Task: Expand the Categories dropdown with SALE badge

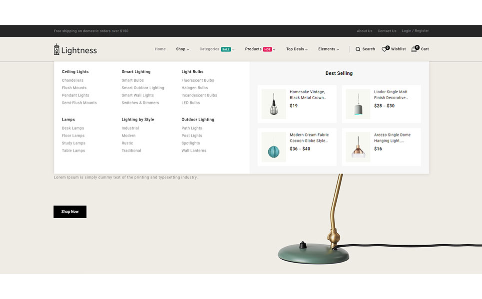Action: pos(216,49)
